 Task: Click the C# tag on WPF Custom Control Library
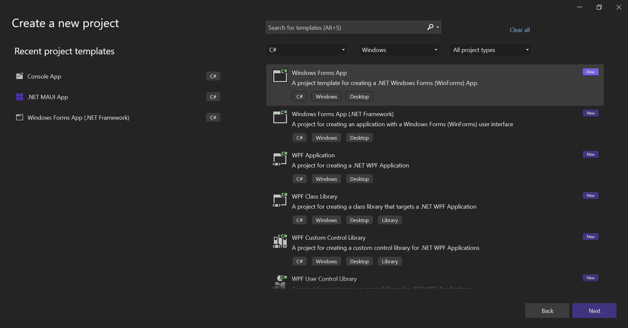pyautogui.click(x=299, y=261)
